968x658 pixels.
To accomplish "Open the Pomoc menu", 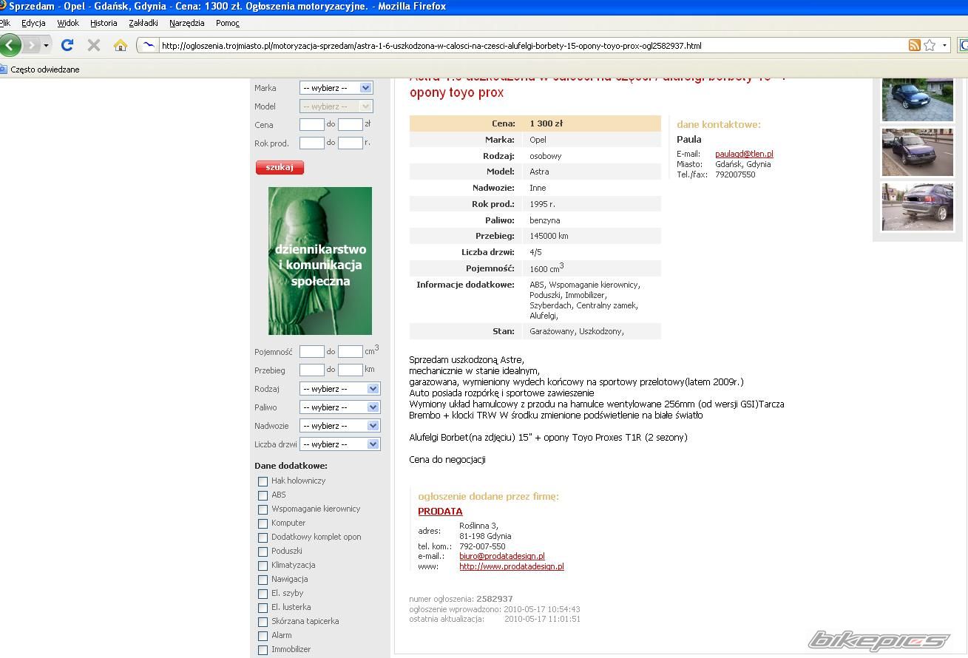I will pos(228,23).
